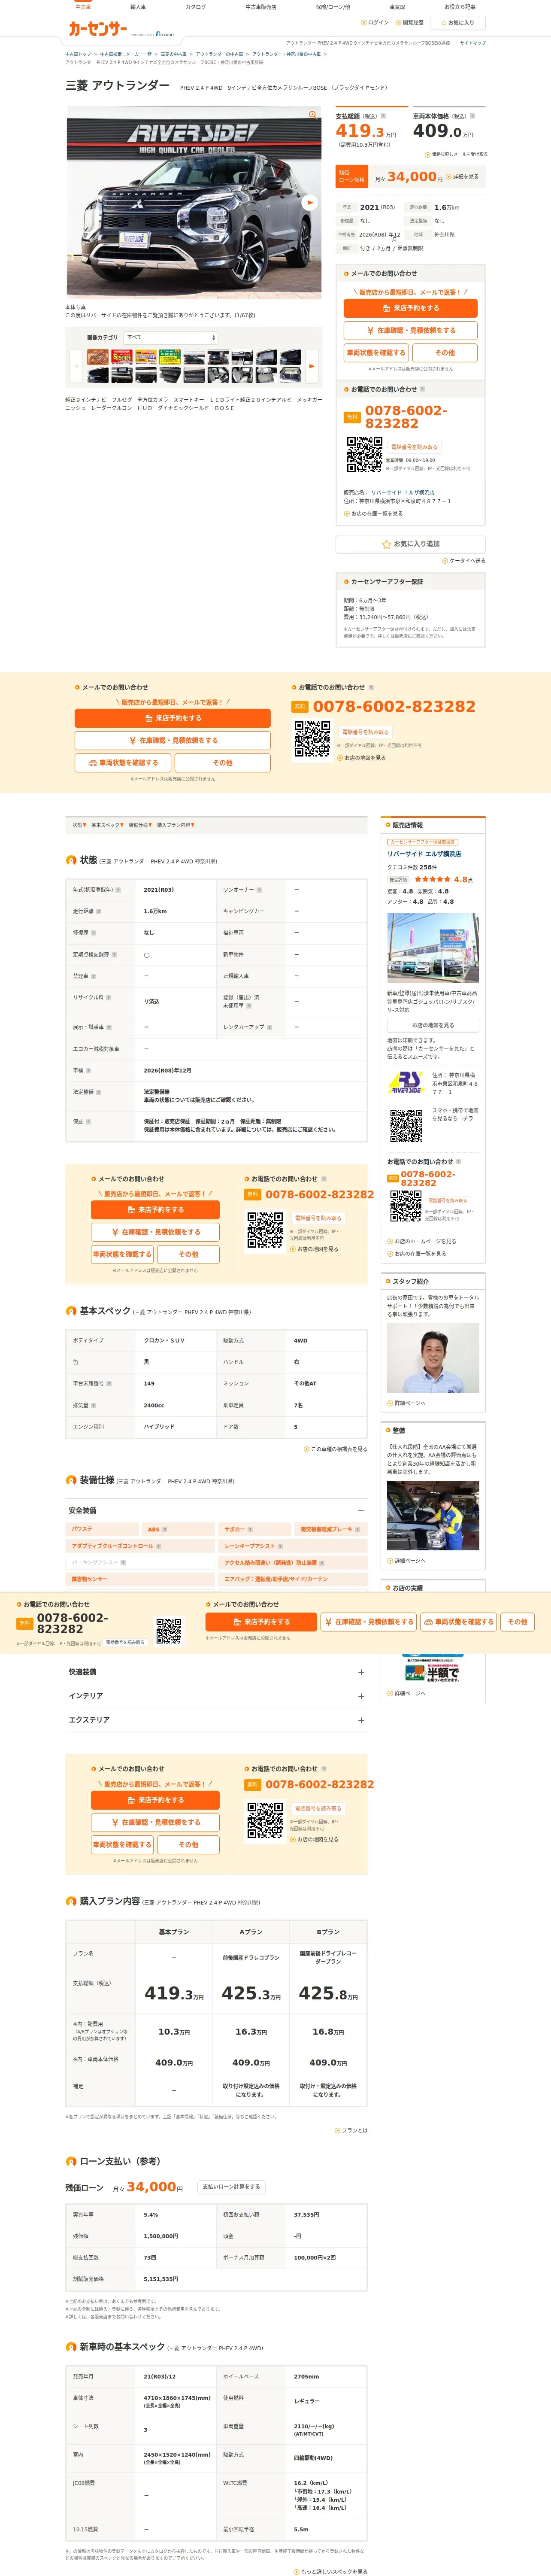Click 支払いローン計算をする button
The height and width of the screenshot is (2576, 551).
click(x=231, y=2187)
